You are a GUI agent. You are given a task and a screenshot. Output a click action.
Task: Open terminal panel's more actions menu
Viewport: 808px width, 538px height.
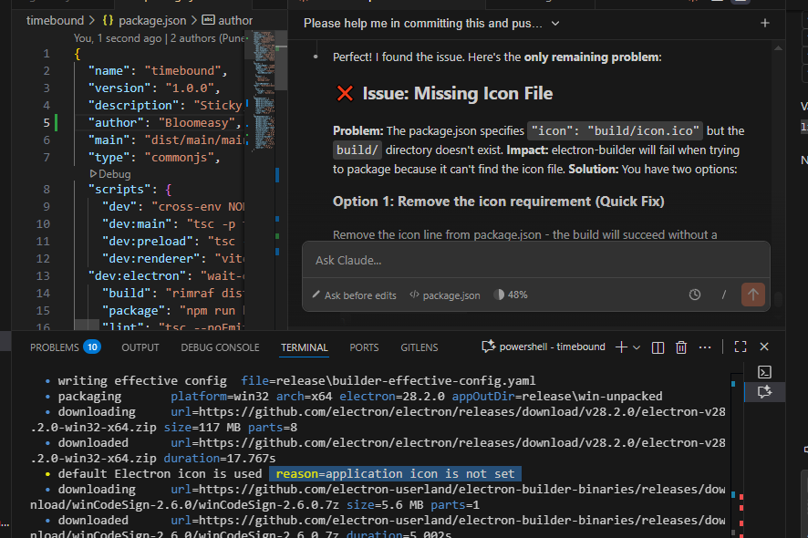[704, 347]
